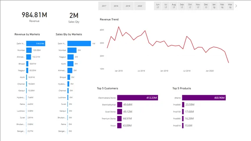This screenshot has width=251, height=141.
Task: Click the 0.89M Bhuban... revenue label
Action: point(30,125)
